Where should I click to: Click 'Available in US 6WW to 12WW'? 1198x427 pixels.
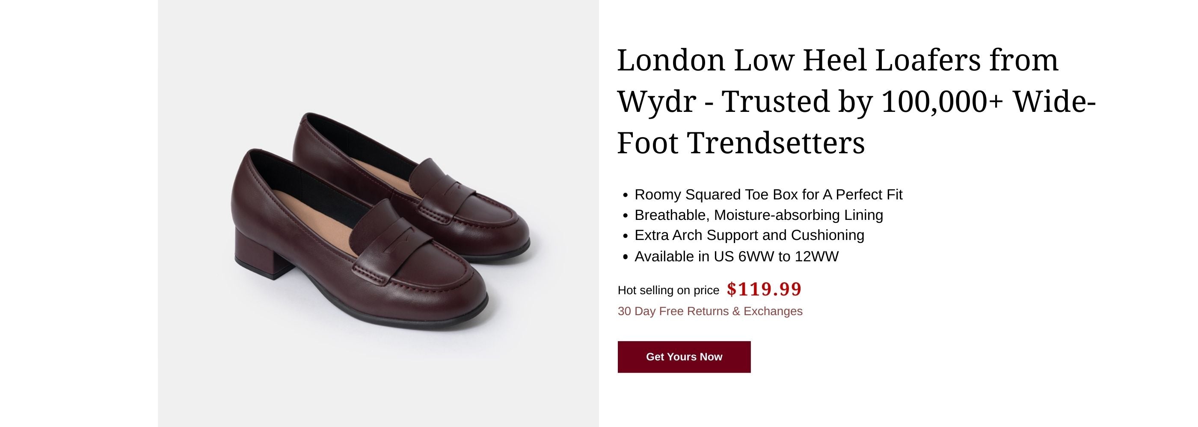(x=736, y=256)
